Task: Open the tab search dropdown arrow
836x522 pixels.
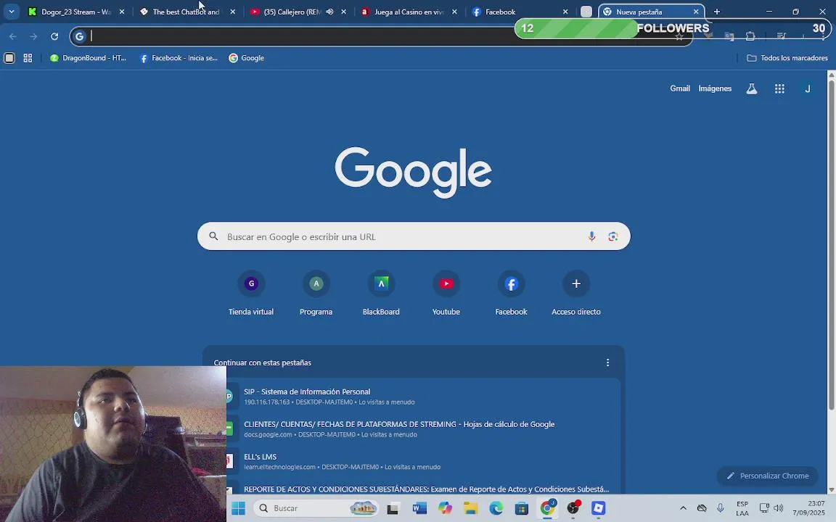Action: pos(11,12)
